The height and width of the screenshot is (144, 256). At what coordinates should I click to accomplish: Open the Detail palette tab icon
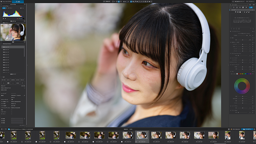pos(240,7)
